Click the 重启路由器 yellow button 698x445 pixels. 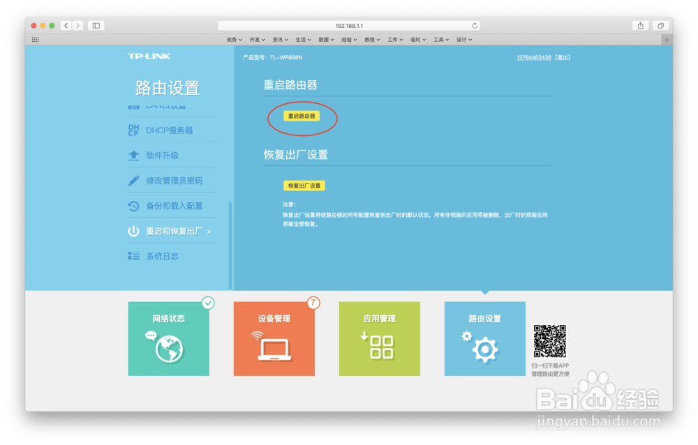pos(302,116)
